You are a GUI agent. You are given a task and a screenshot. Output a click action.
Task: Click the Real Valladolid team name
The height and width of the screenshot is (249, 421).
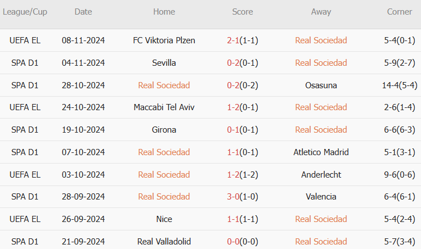[164, 242]
